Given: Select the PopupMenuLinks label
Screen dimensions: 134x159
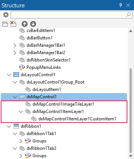Looking at the screenshot, I should pos(44,67).
